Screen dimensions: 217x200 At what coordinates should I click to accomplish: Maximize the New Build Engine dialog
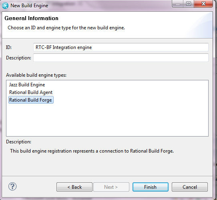[x=189, y=4]
